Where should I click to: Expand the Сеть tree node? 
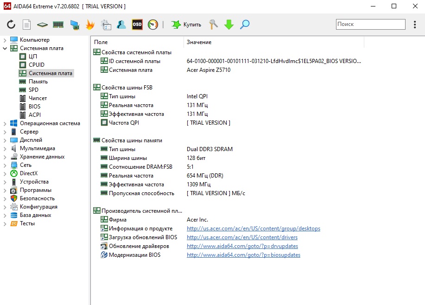pos(5,165)
